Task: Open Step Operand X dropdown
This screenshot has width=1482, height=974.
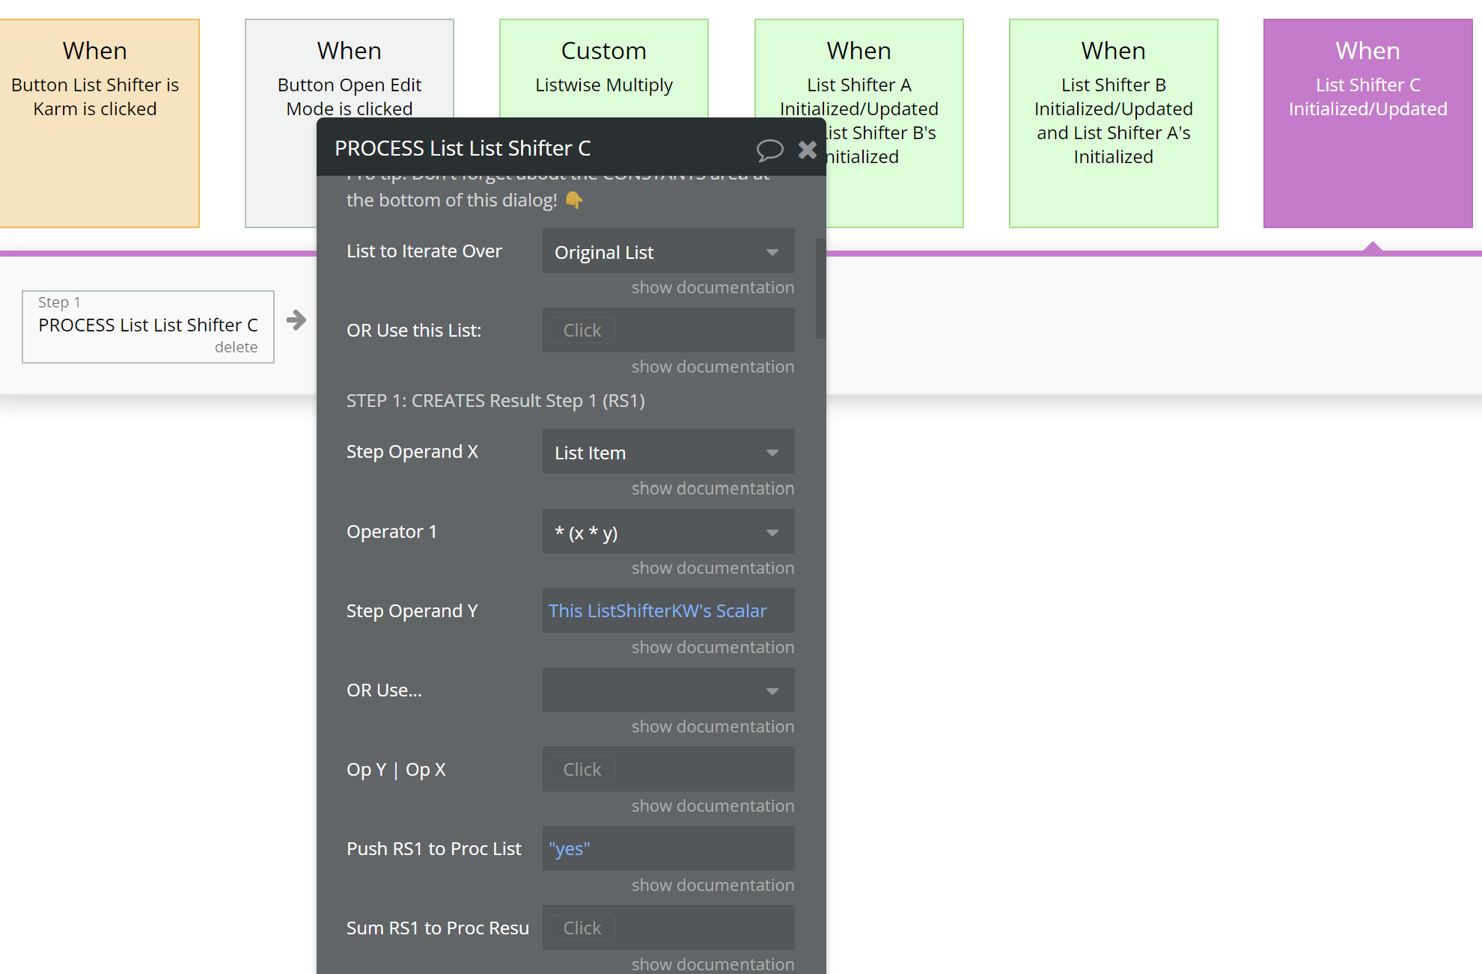Action: point(668,453)
